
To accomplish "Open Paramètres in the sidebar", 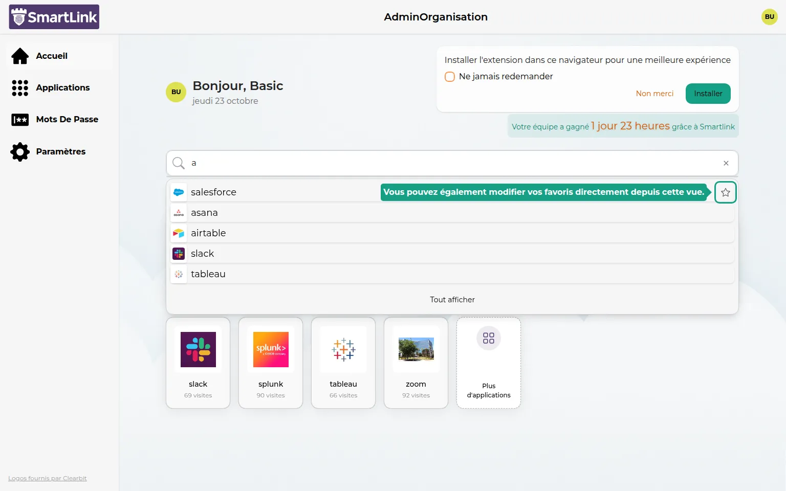I will click(60, 151).
